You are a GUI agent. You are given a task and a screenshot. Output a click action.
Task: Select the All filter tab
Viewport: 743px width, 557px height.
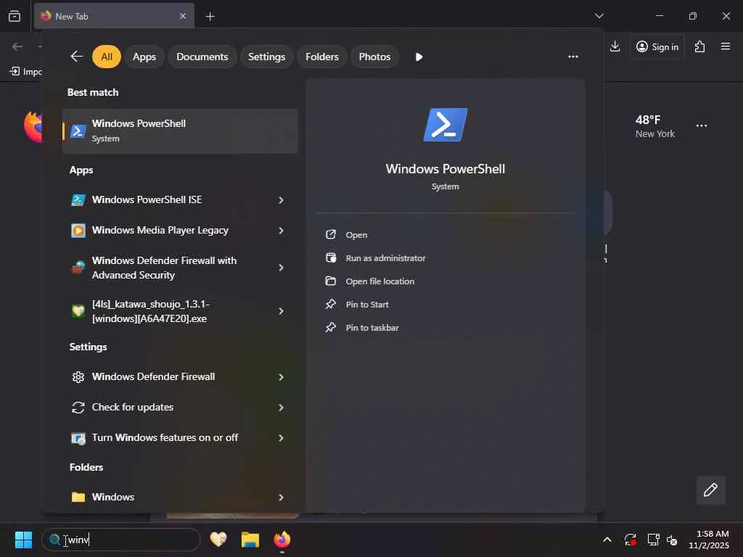[107, 57]
